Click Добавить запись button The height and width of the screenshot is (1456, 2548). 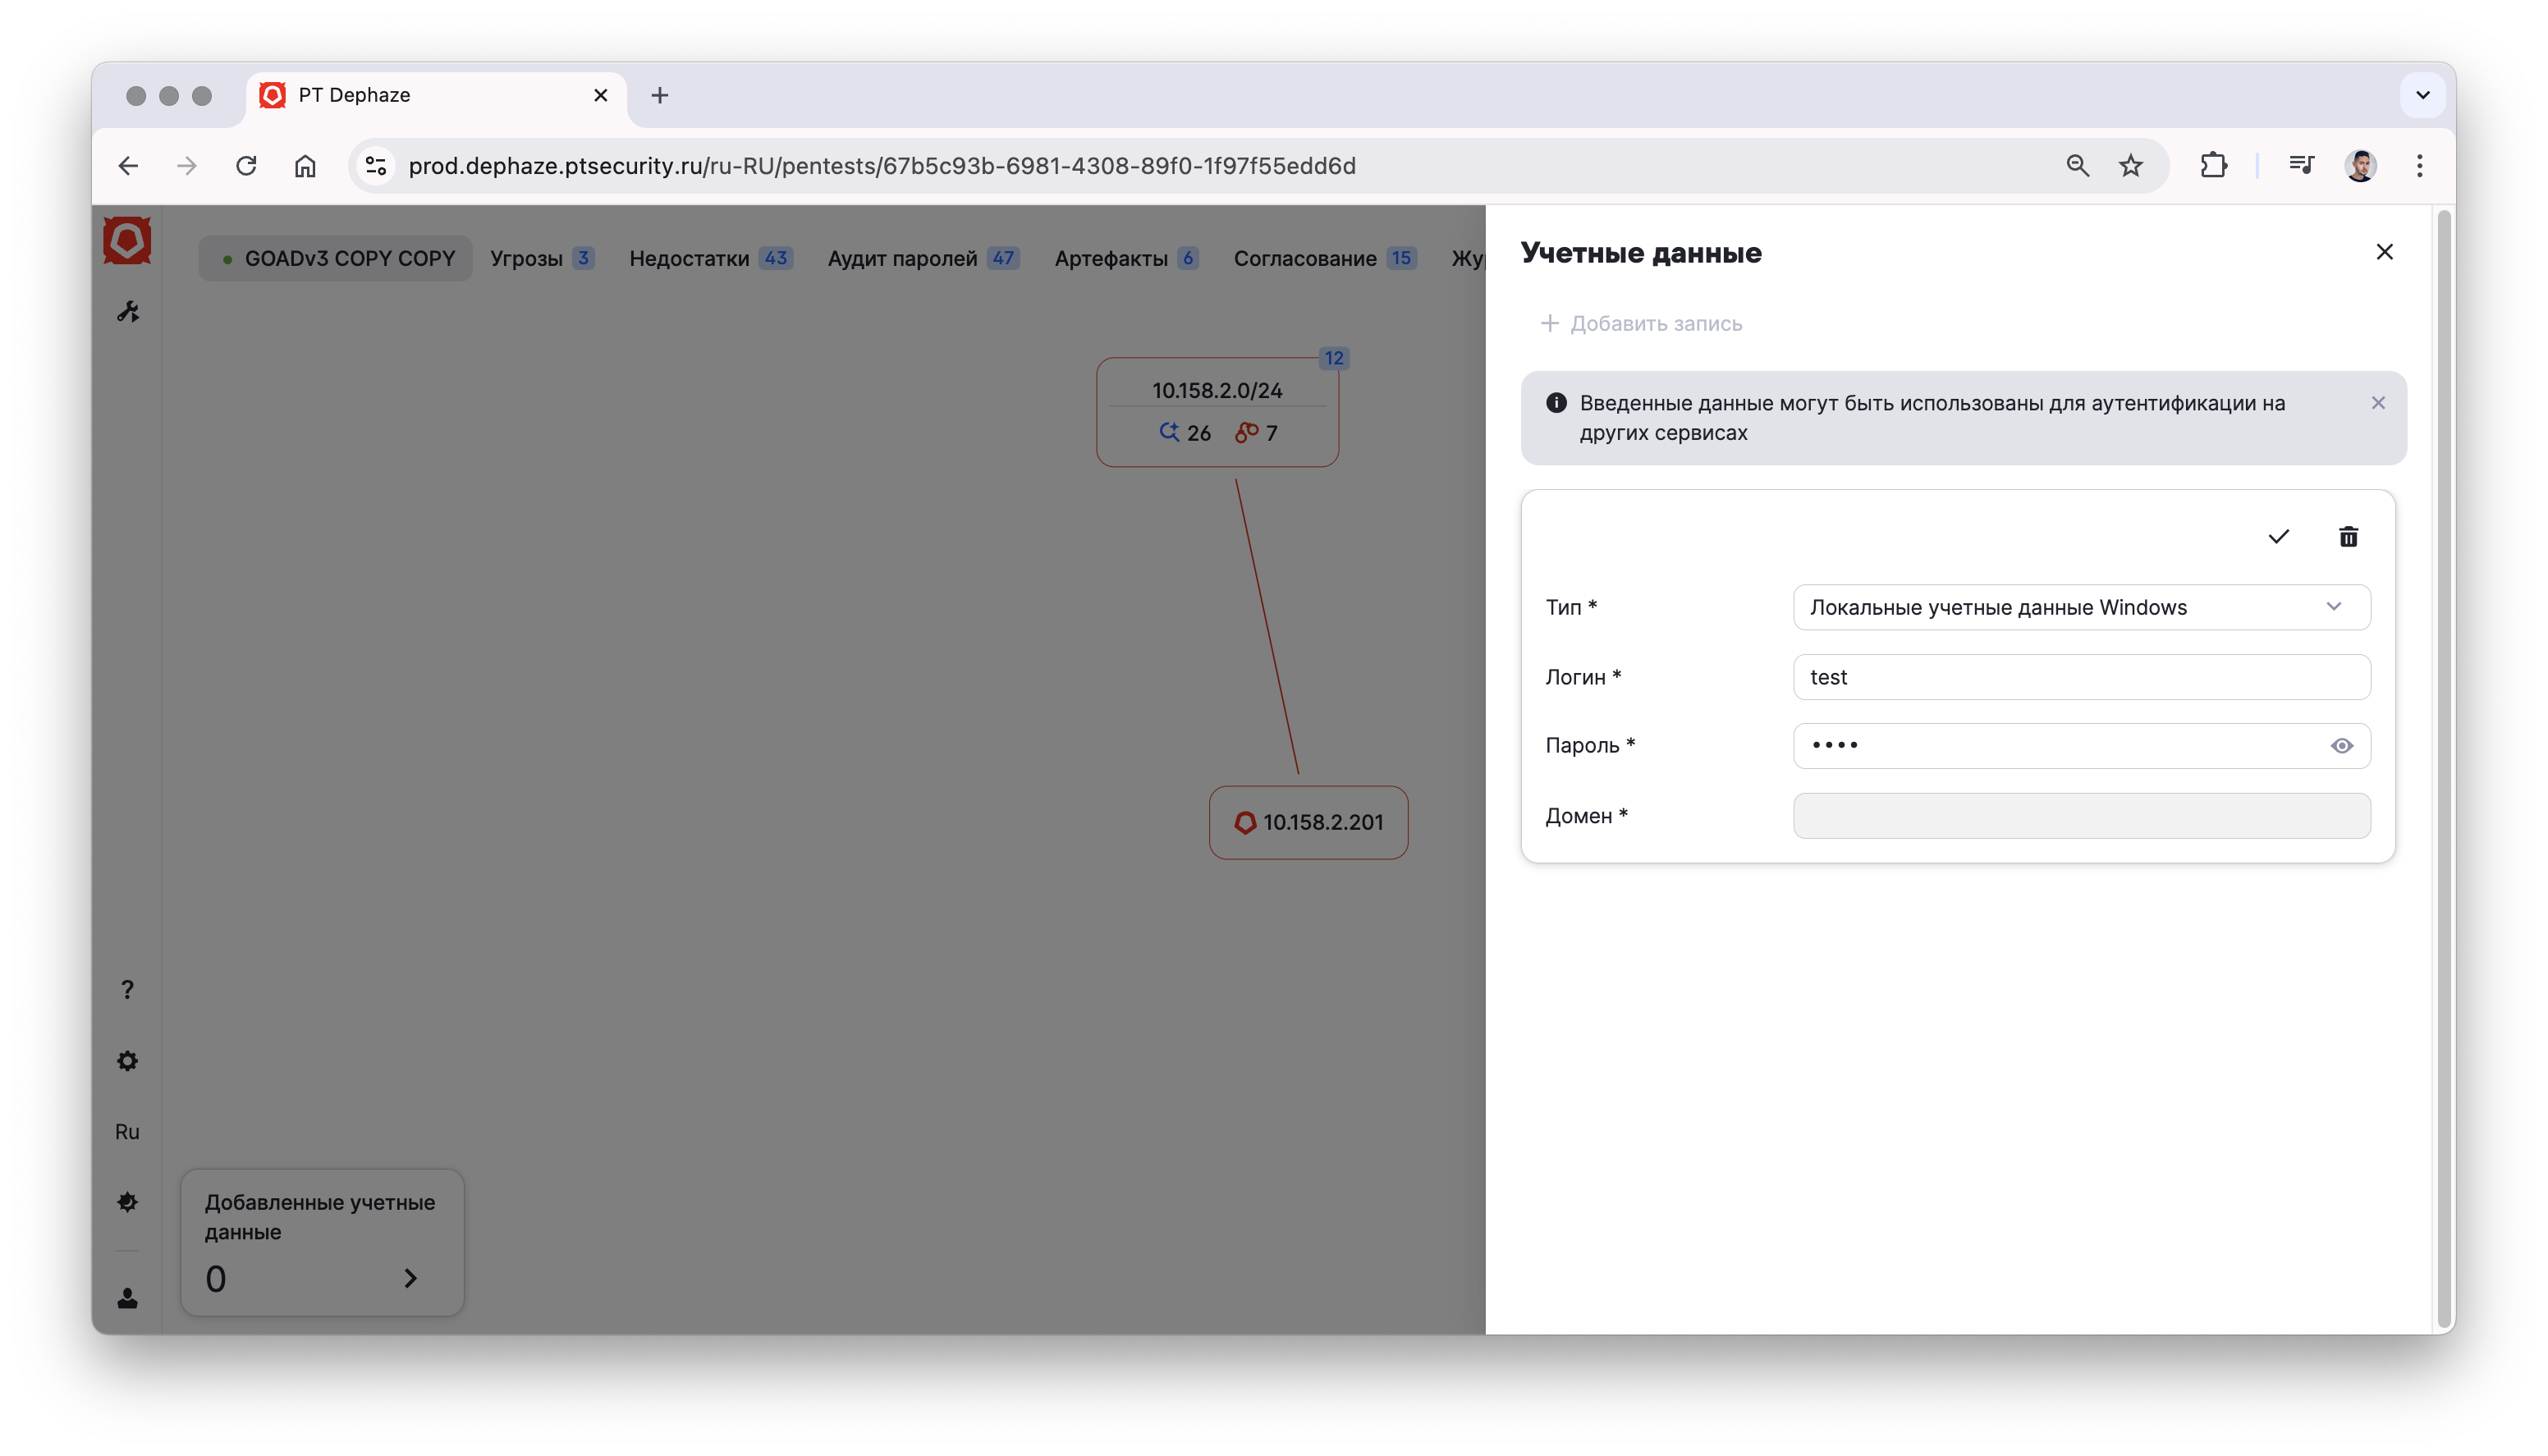click(x=1641, y=323)
